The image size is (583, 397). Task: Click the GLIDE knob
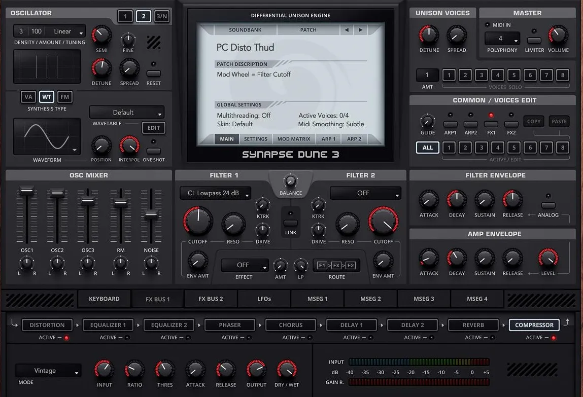pyautogui.click(x=427, y=121)
